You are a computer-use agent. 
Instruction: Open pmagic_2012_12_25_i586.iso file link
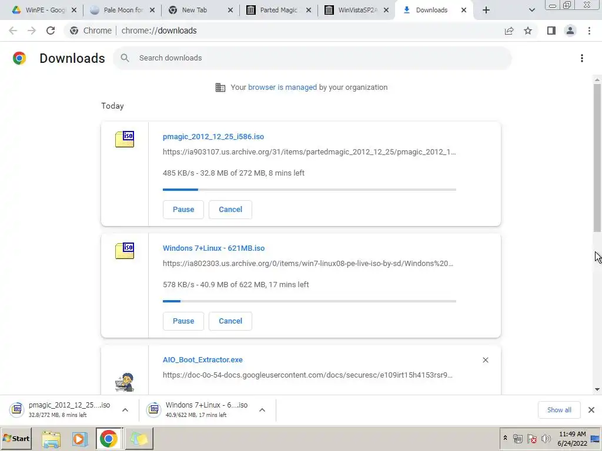tap(213, 136)
